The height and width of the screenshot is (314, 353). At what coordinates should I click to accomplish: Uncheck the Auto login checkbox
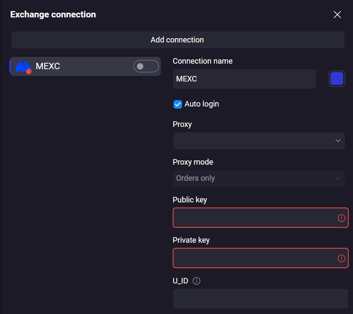pos(177,104)
